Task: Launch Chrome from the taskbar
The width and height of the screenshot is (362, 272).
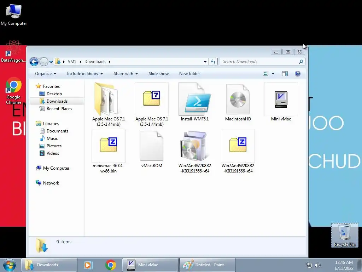Action: 111,265
